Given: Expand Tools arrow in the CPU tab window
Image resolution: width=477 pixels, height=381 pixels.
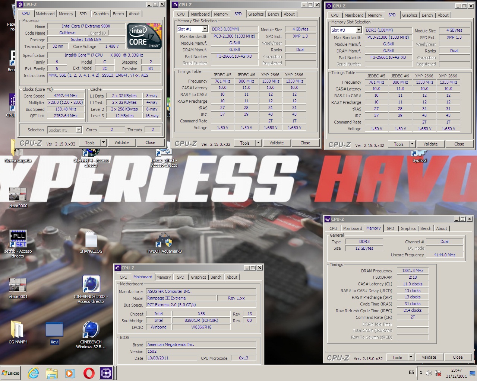Looking at the screenshot, I should (x=103, y=143).
